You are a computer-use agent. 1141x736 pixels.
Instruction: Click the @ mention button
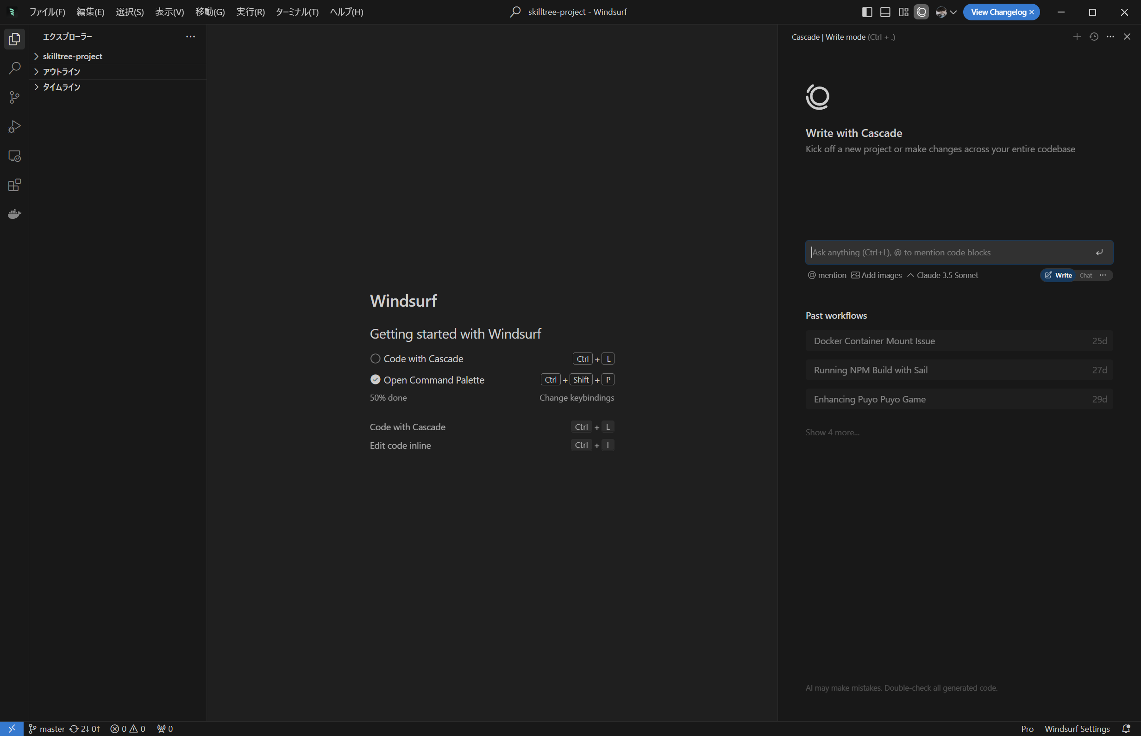pyautogui.click(x=827, y=275)
